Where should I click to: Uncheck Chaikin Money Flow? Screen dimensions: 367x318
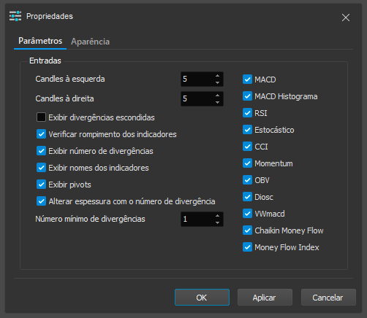[x=247, y=230]
